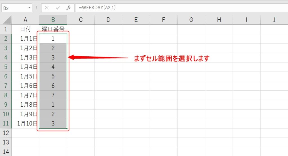Click cell A10 with 1月9日
This screenshot has height=156, width=288.
[x=25, y=114]
